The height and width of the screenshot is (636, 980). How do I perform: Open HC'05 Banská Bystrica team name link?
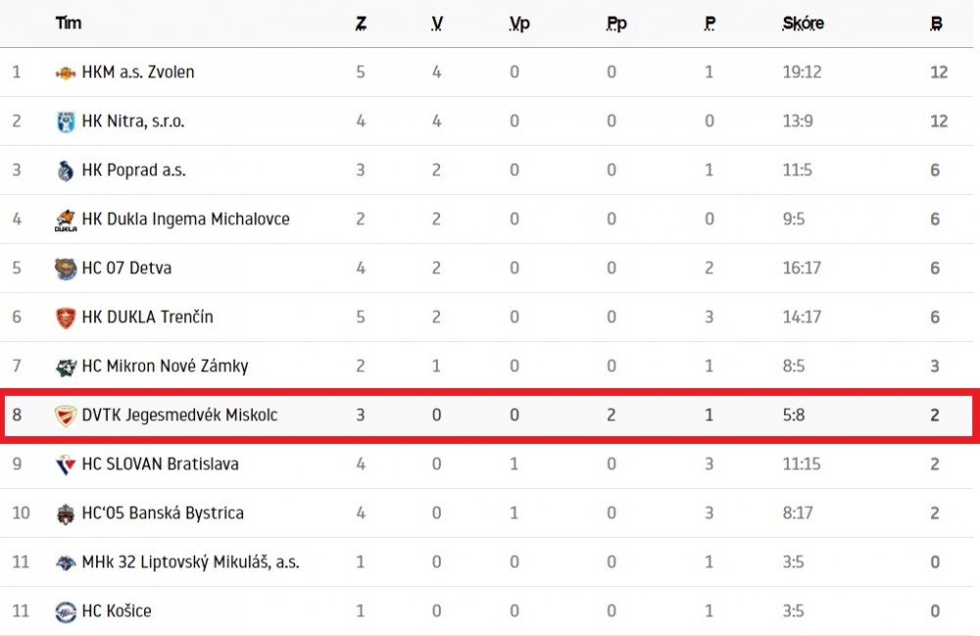pyautogui.click(x=163, y=513)
